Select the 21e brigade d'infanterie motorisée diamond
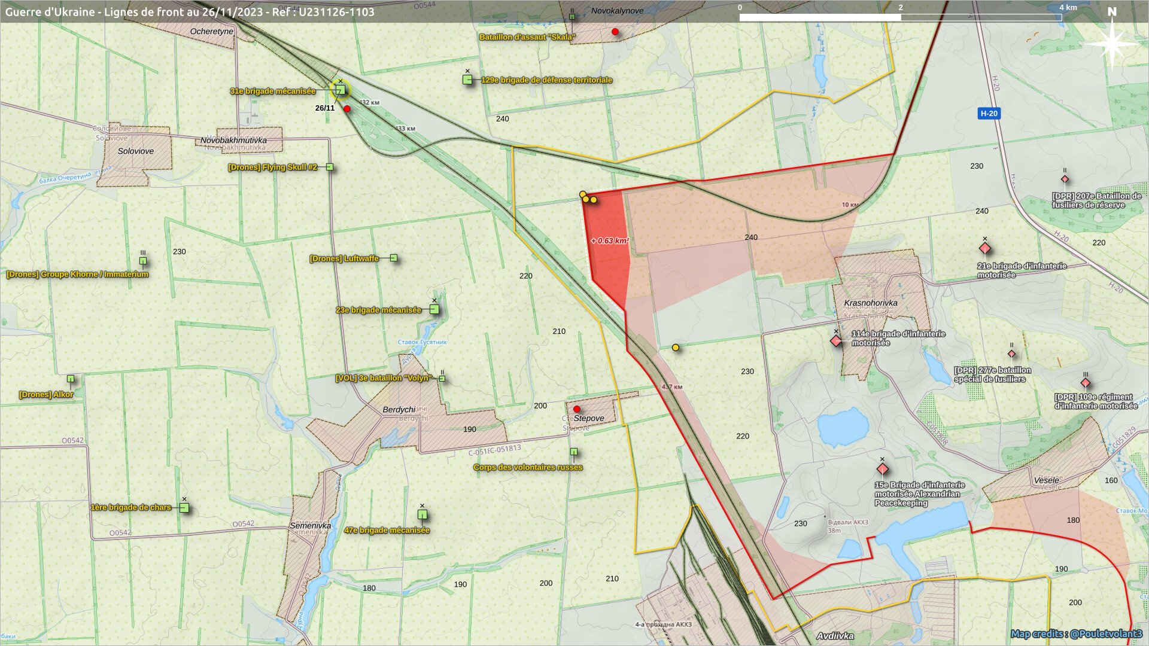 point(985,248)
